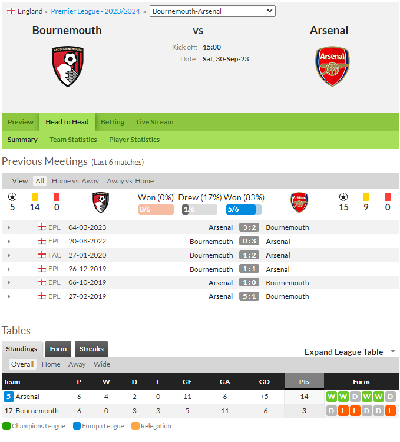This screenshot has width=400, height=442.
Task: Open Premier League - 2023/2024 link
Action: (x=95, y=11)
